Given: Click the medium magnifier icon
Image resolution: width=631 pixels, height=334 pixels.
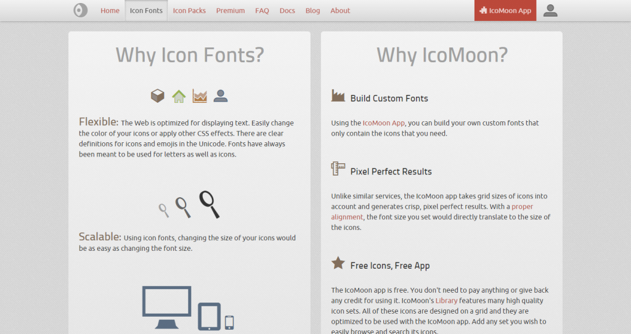Looking at the screenshot, I should coord(182,208).
